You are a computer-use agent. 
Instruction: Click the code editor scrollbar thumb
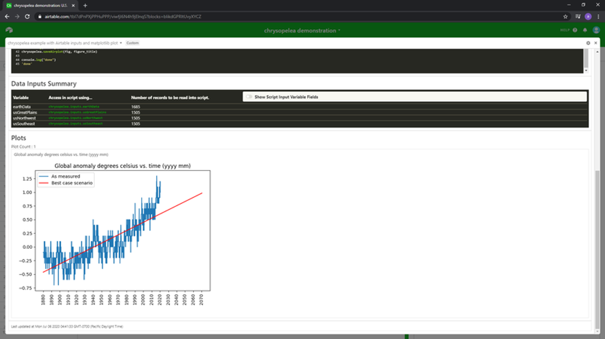point(586,58)
